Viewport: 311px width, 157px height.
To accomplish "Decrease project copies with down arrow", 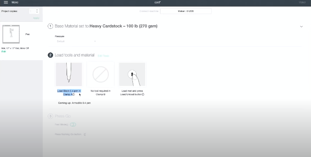I will [37, 12].
